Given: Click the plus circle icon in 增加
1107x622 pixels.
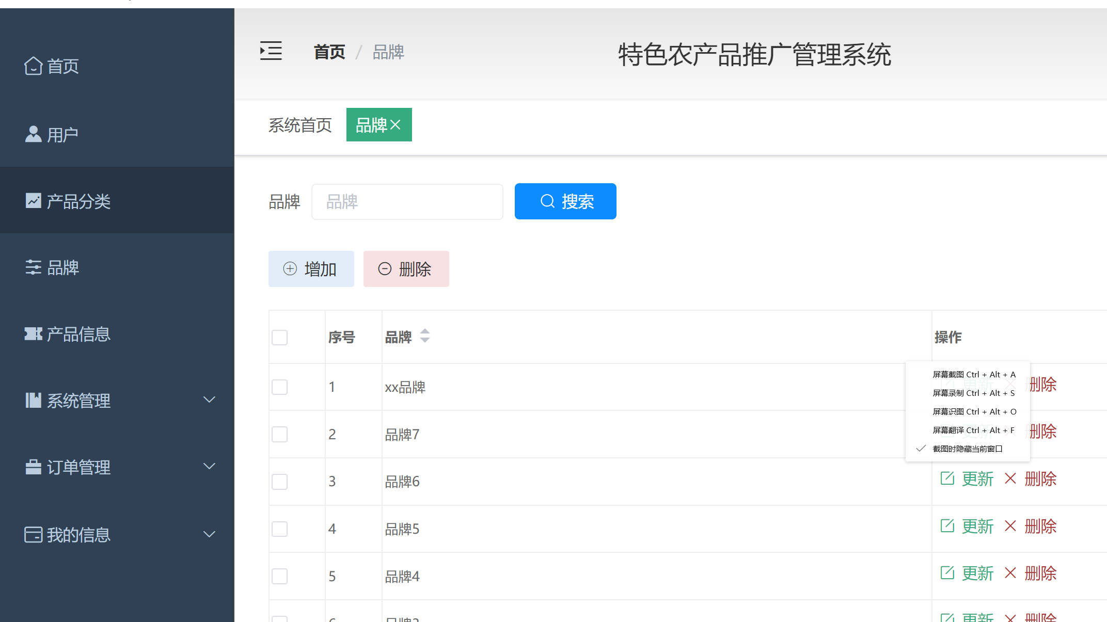Looking at the screenshot, I should pyautogui.click(x=290, y=269).
